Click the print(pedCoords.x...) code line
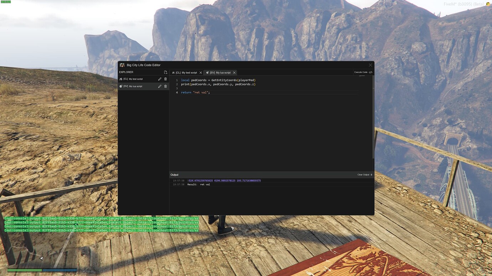 click(x=218, y=85)
